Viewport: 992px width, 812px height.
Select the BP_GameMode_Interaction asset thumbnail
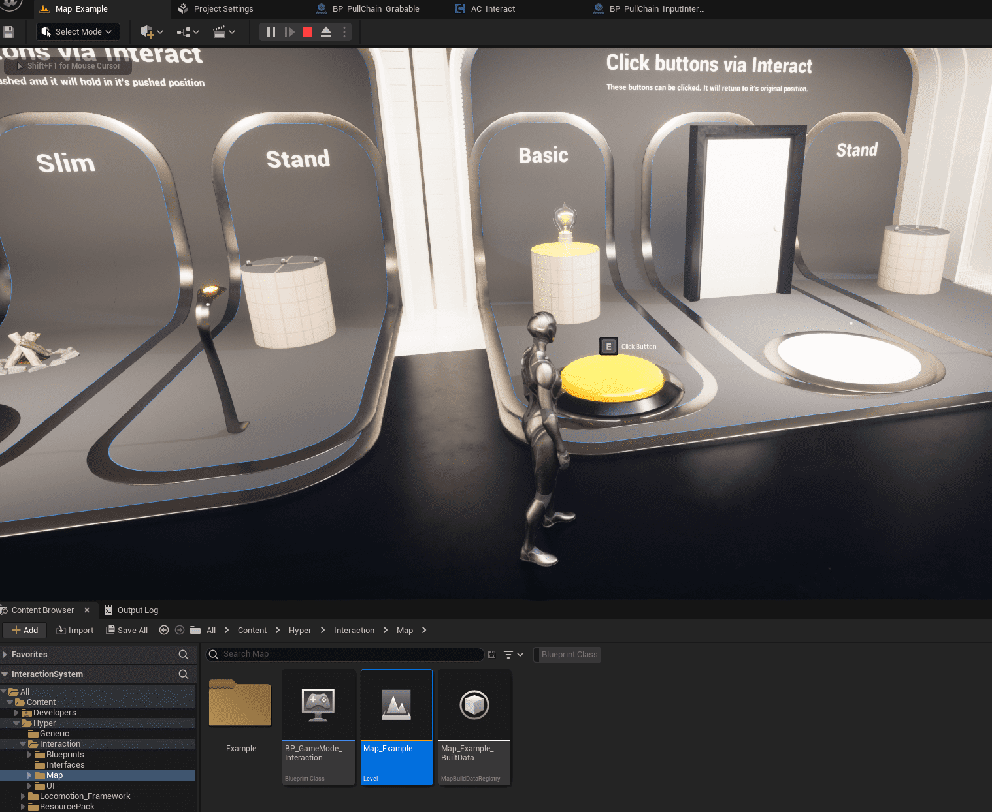coord(319,727)
